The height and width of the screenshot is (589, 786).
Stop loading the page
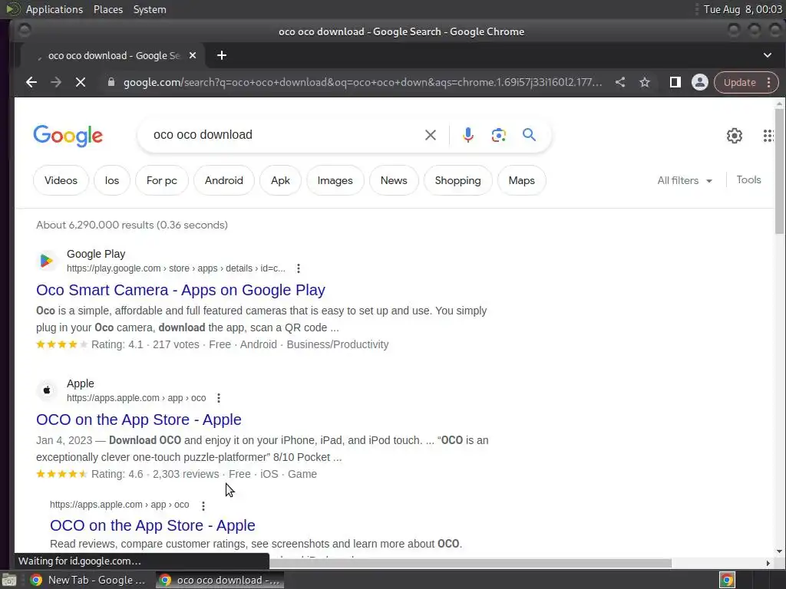(80, 82)
